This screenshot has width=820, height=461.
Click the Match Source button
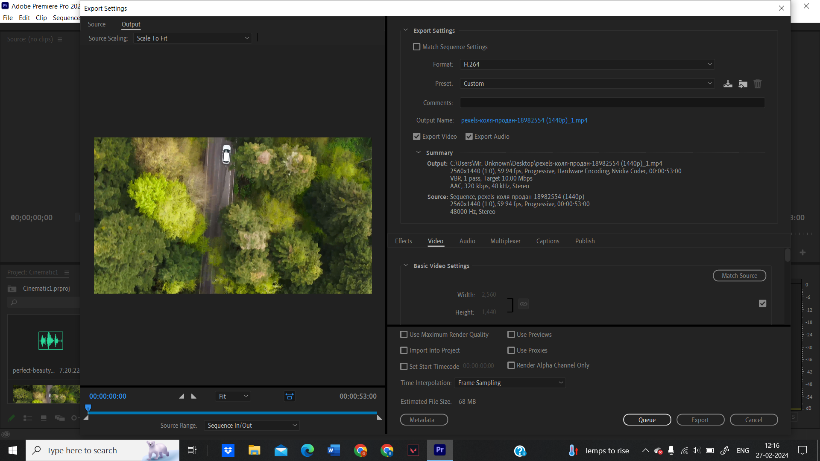739,276
